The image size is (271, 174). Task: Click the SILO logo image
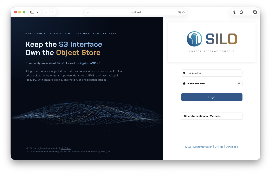click(212, 39)
